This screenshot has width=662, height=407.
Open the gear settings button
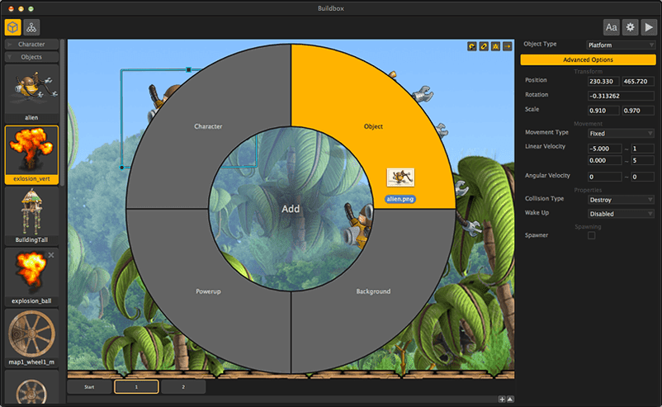click(630, 27)
